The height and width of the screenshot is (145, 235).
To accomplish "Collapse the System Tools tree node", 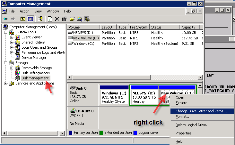I will click(x=5, y=32).
